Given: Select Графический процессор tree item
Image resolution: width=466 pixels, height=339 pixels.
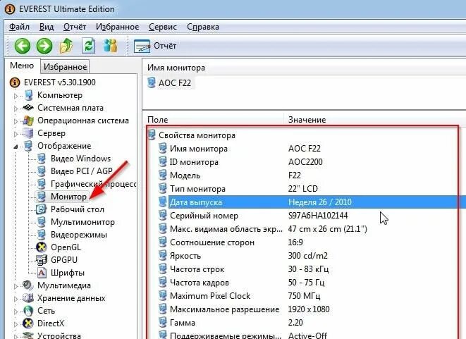Looking at the screenshot, I should click(x=93, y=184).
